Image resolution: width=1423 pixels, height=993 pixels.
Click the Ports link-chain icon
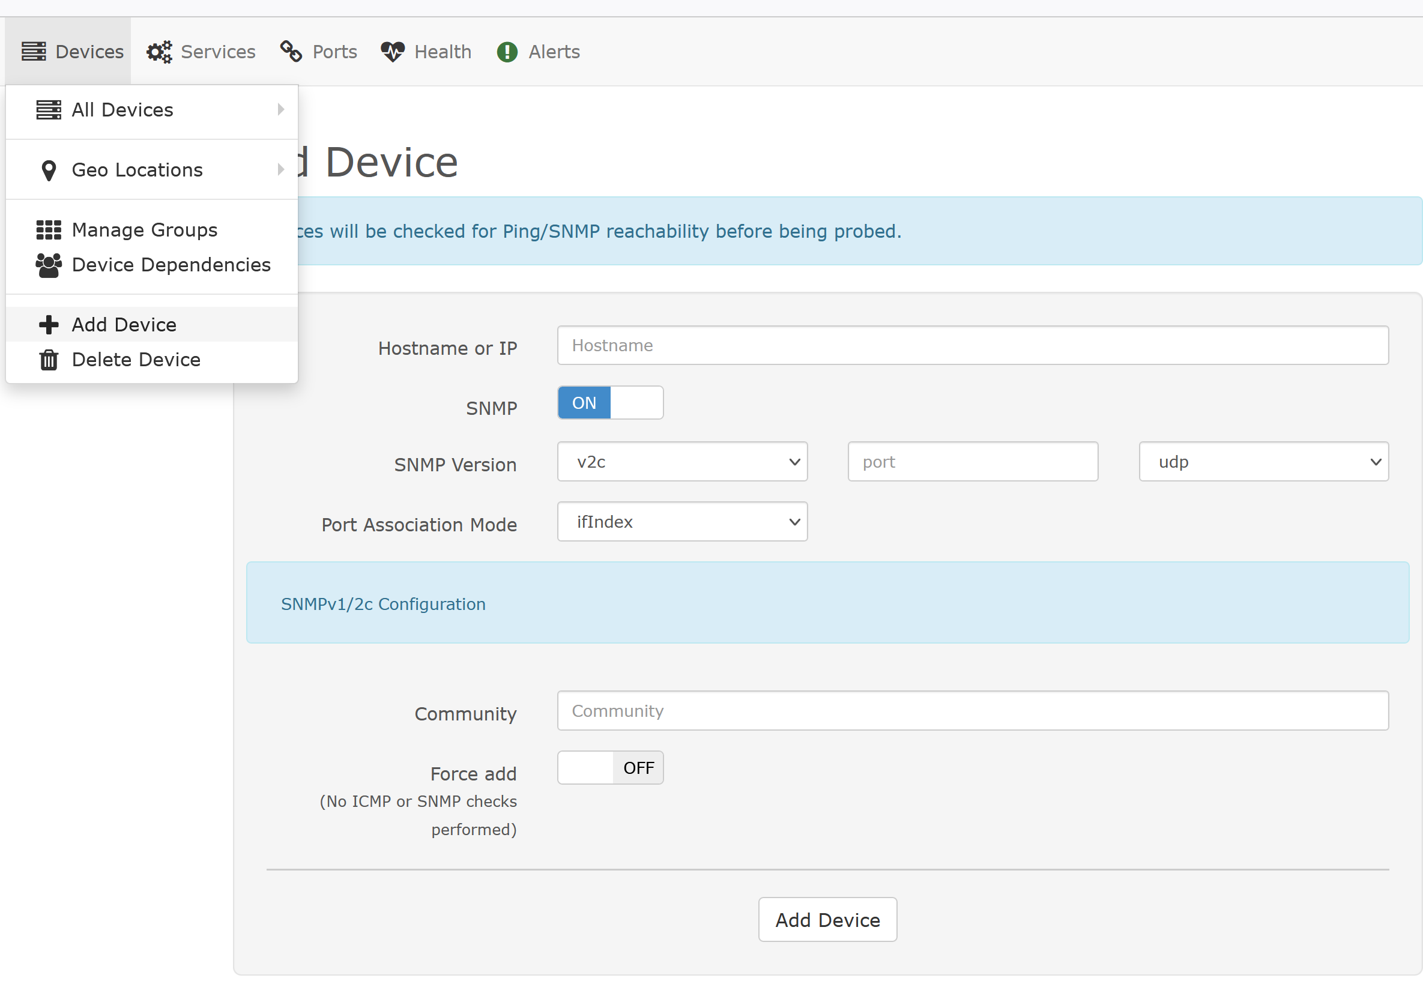tap(291, 52)
